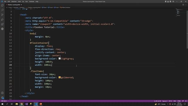Click the '.flexItems' selector text
Viewport: 188px width, 106px height.
[x=36, y=71]
